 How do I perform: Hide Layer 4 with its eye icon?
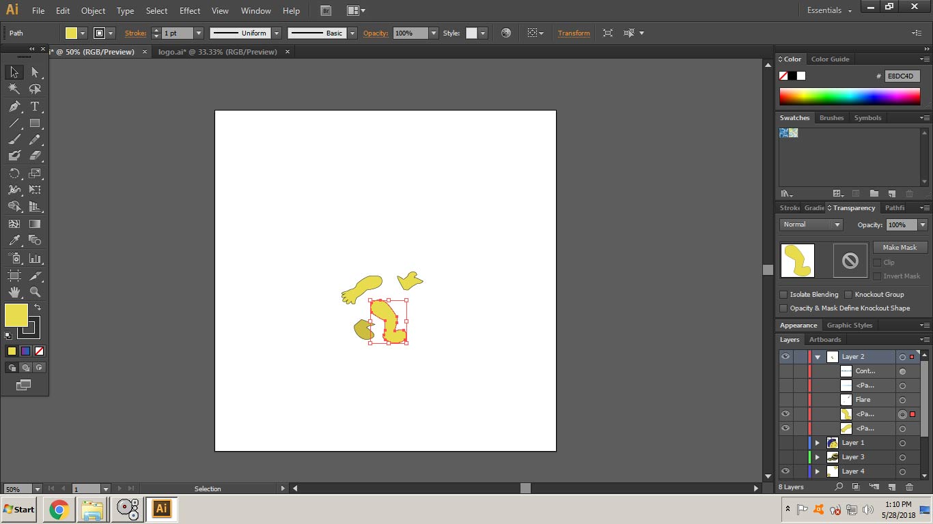pyautogui.click(x=785, y=471)
